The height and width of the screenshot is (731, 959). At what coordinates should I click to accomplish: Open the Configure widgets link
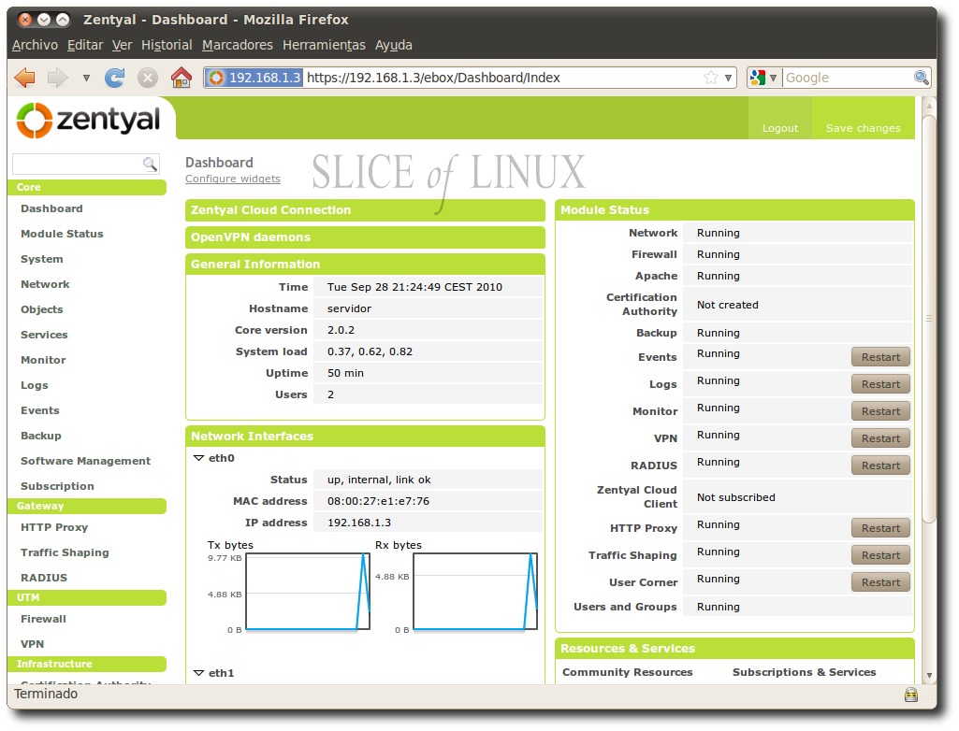click(232, 179)
